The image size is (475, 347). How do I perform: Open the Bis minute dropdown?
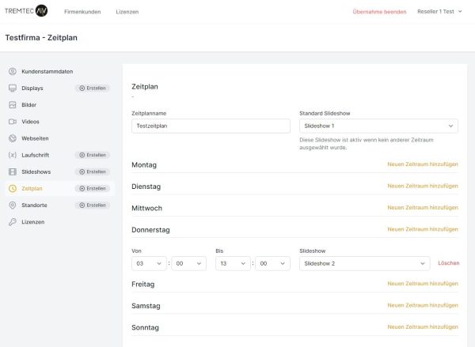tap(272, 263)
